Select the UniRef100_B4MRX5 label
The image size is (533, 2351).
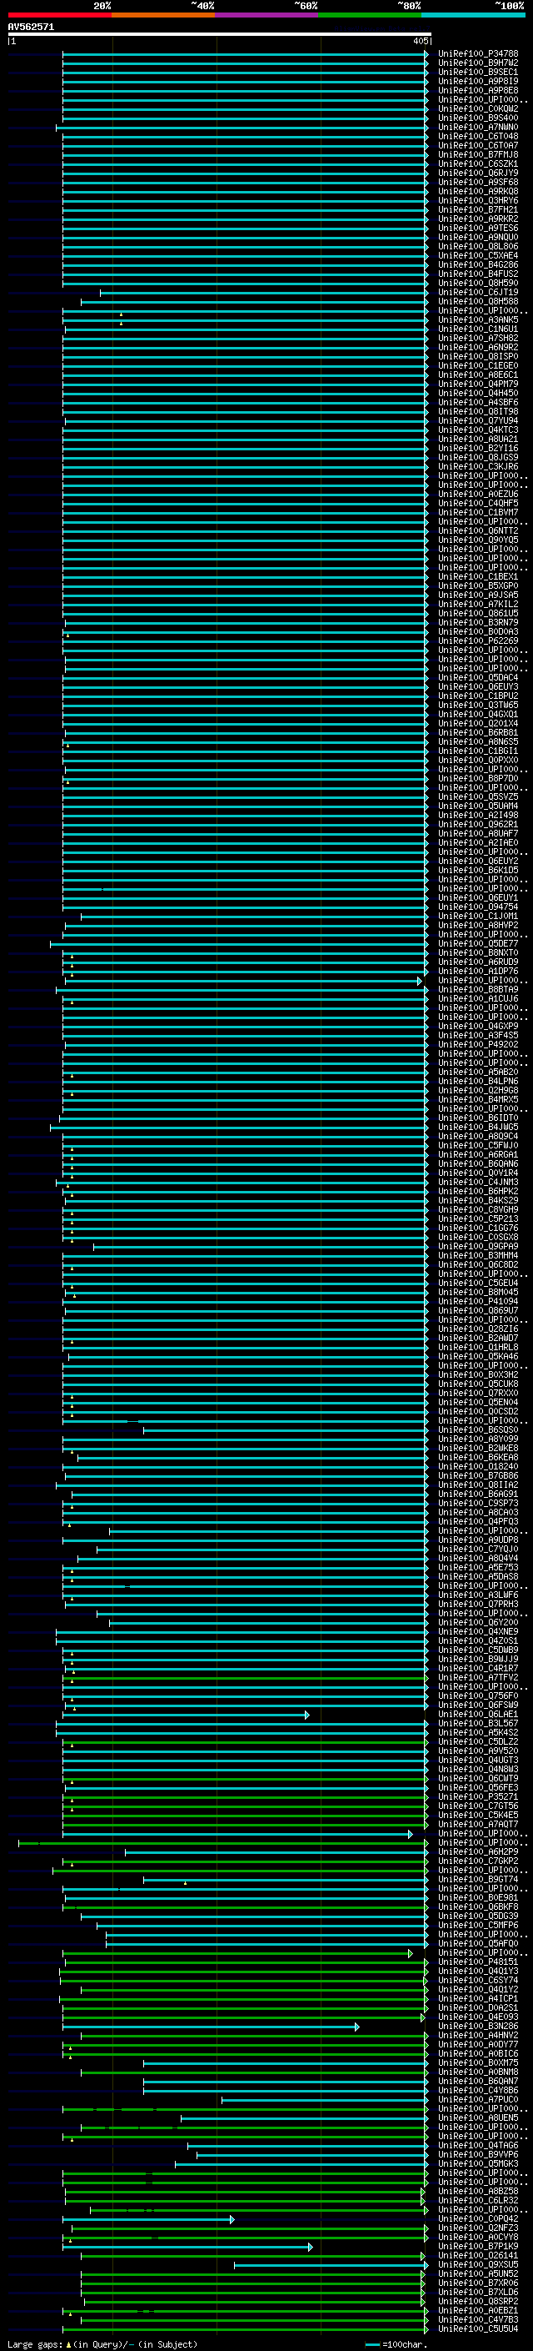pyautogui.click(x=478, y=1099)
